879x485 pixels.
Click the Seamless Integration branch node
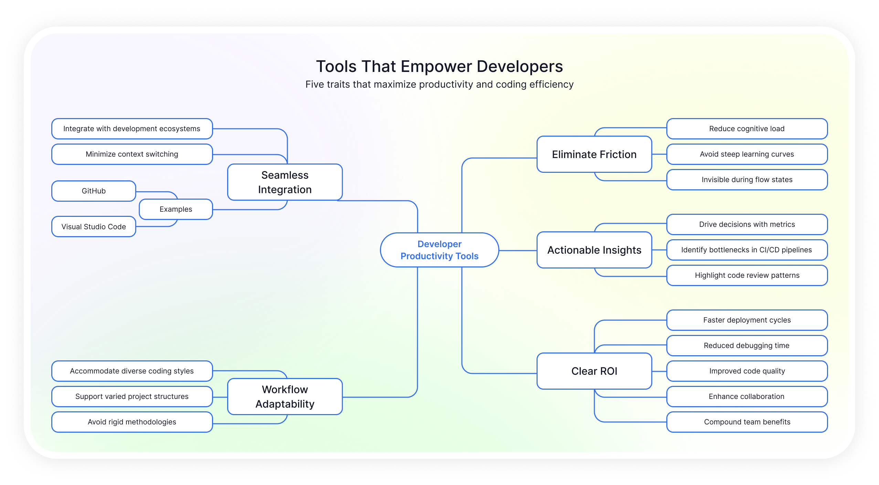(284, 182)
